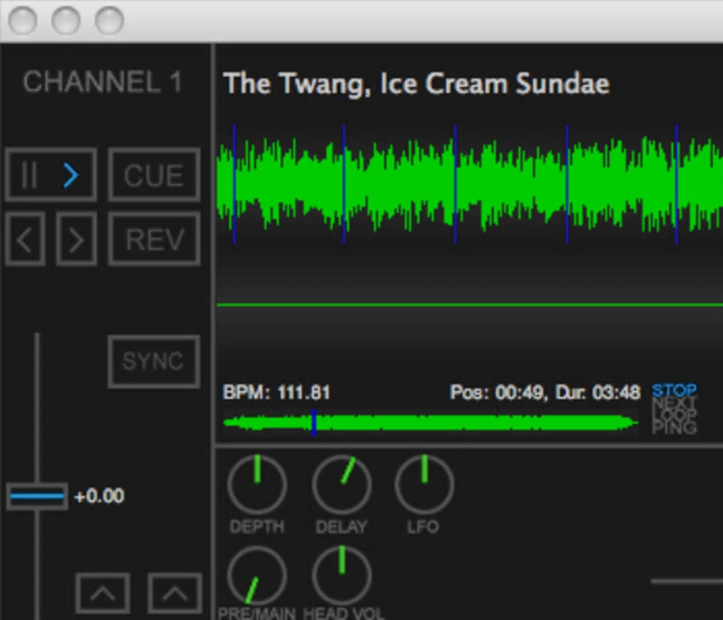Click the blue position marker in overview waveform

coord(314,423)
